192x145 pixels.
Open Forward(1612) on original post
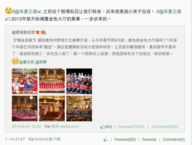131,126
